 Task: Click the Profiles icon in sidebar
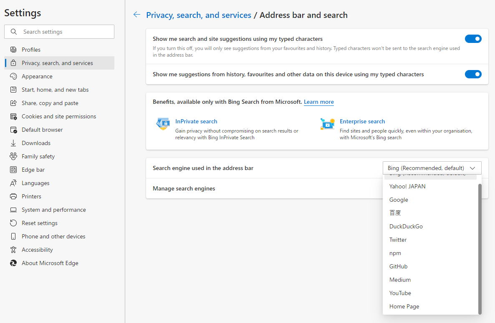13,50
